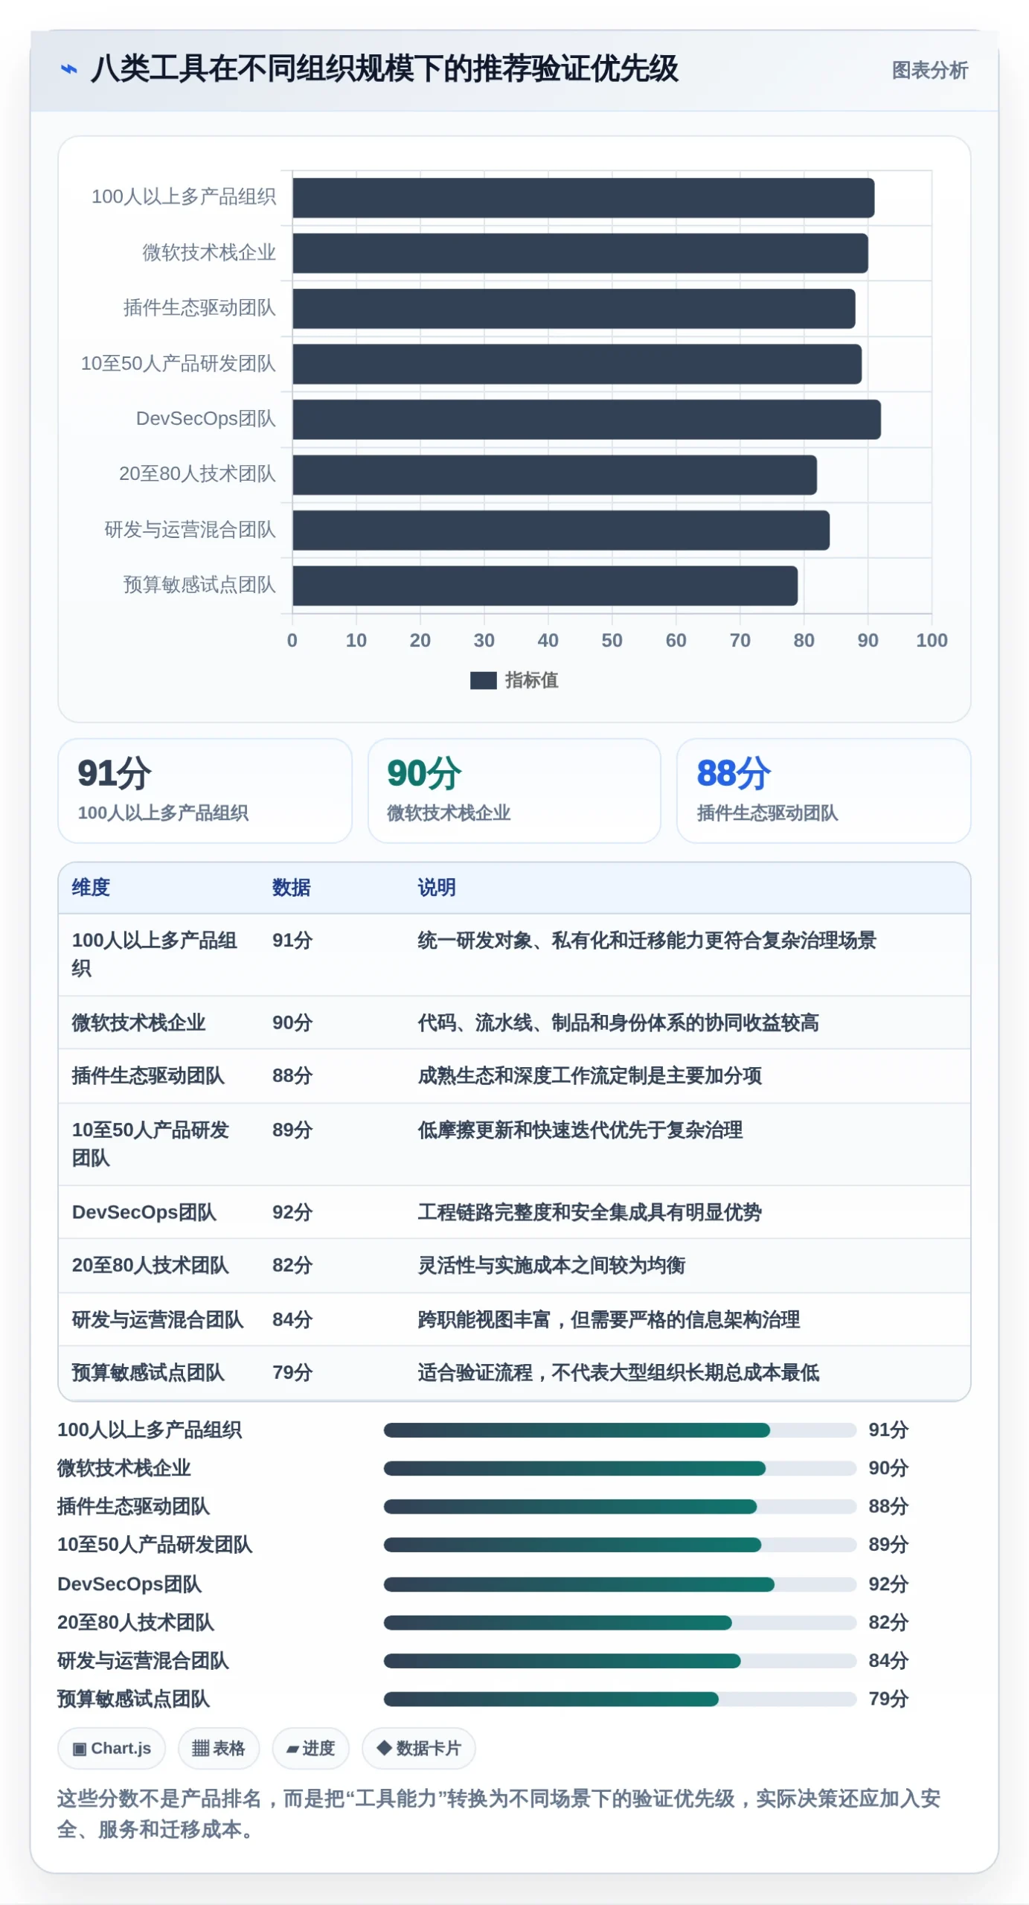Image resolution: width=1029 pixels, height=1905 pixels.
Task: Select the Chart.js tag chip
Action: pos(112,1749)
